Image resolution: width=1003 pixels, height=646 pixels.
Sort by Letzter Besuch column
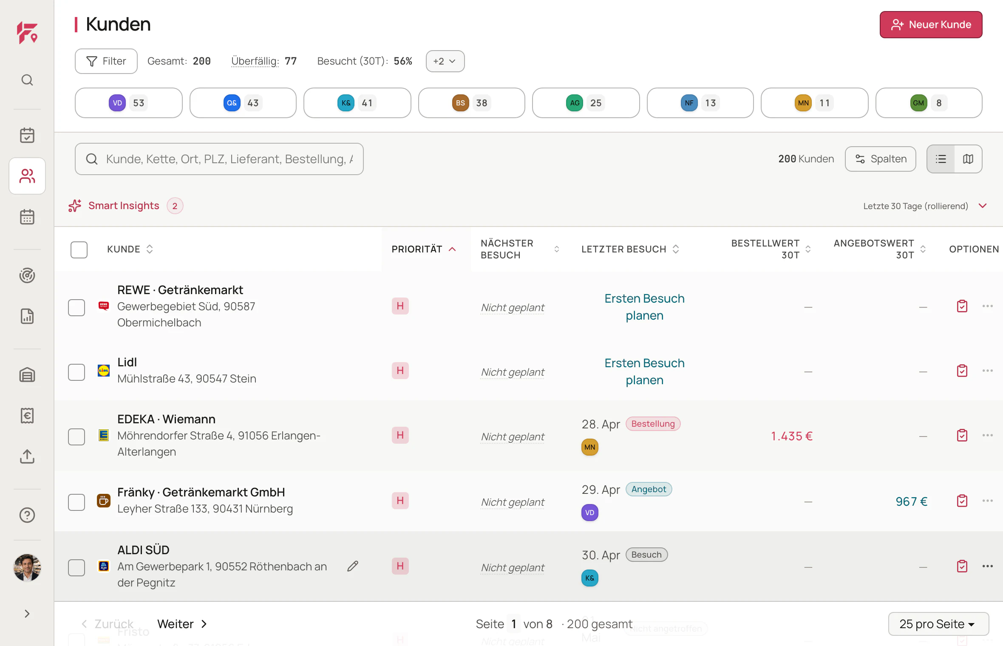(630, 249)
